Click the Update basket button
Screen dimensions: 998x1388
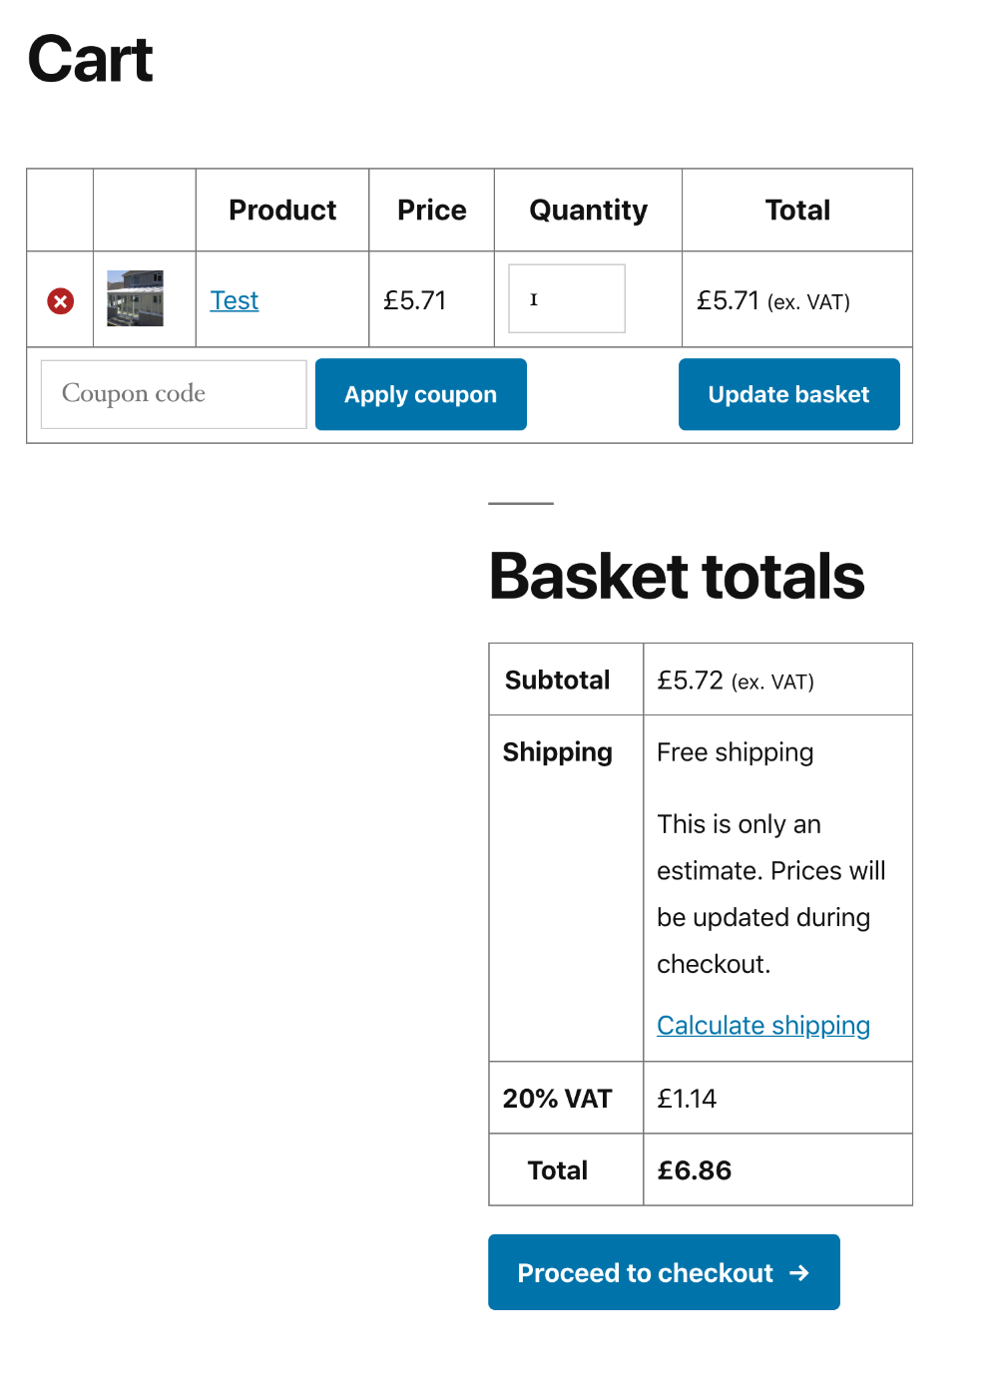pyautogui.click(x=788, y=394)
